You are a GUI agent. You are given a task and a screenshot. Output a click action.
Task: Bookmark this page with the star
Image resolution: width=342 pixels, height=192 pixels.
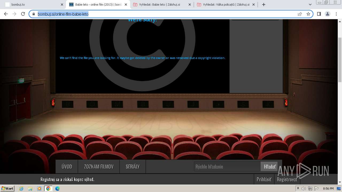click(308, 14)
